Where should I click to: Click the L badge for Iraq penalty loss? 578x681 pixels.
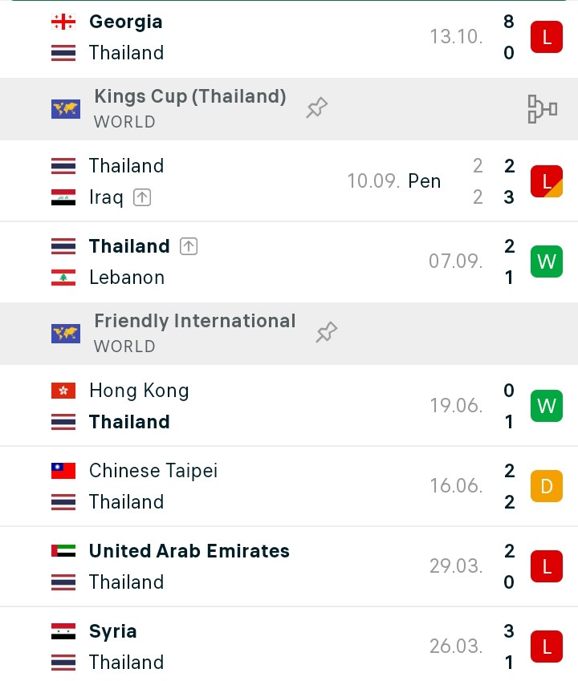click(547, 181)
